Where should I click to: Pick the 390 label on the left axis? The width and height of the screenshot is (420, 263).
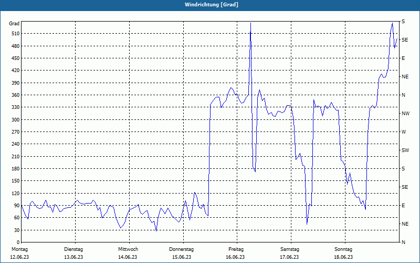pos(16,83)
